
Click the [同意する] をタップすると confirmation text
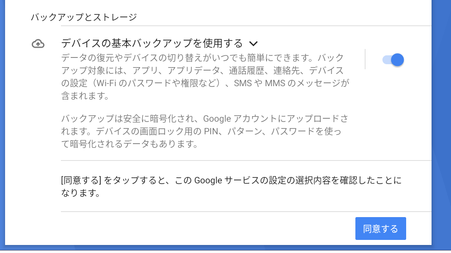tap(231, 186)
